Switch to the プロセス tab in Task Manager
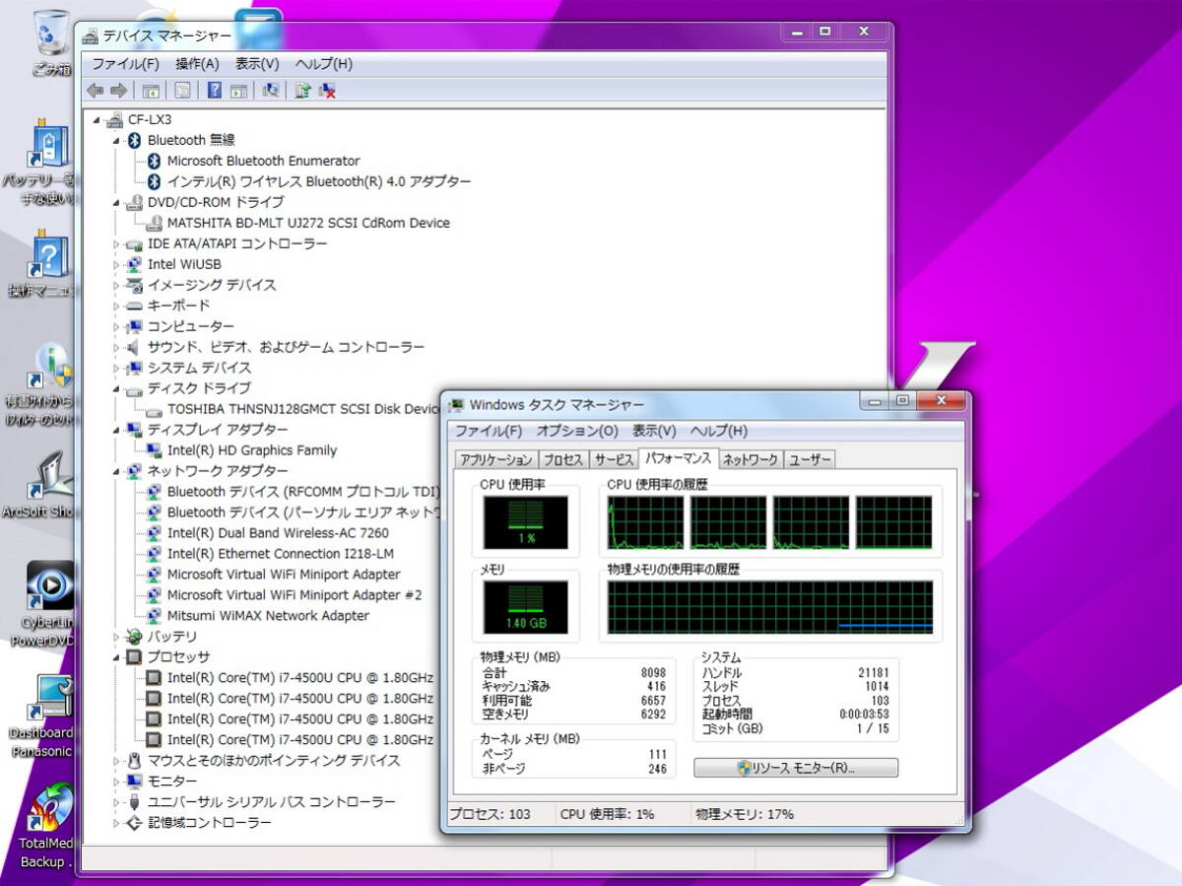The width and height of the screenshot is (1182, 886). click(563, 459)
